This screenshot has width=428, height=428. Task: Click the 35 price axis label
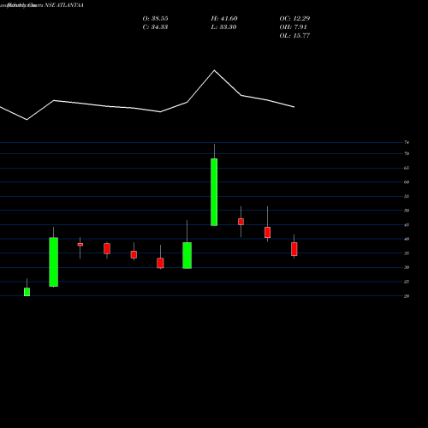point(407,253)
